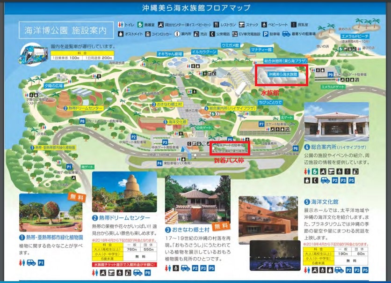Click the ⑤海洋文化館 yellow map label
391x283 pixels.
(175, 122)
